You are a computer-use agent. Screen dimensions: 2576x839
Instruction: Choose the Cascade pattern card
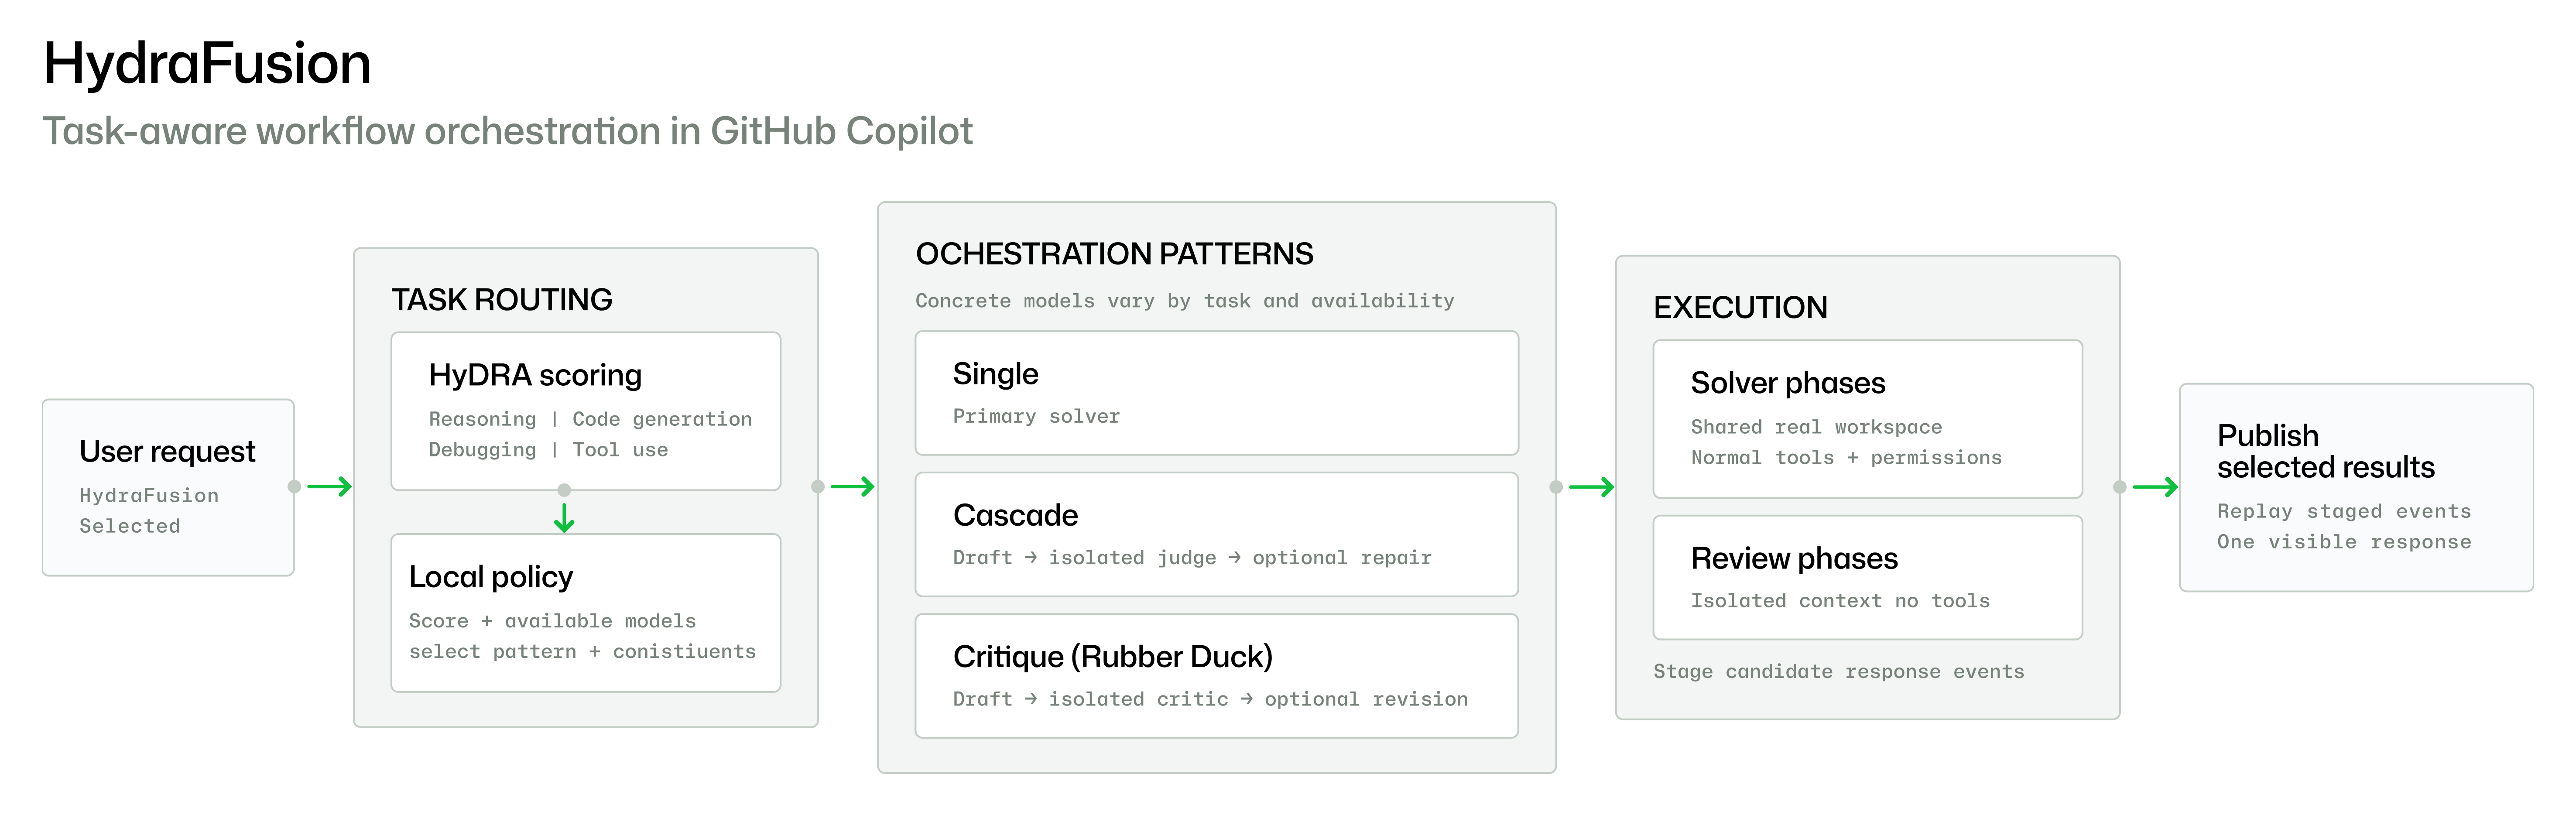click(1217, 535)
